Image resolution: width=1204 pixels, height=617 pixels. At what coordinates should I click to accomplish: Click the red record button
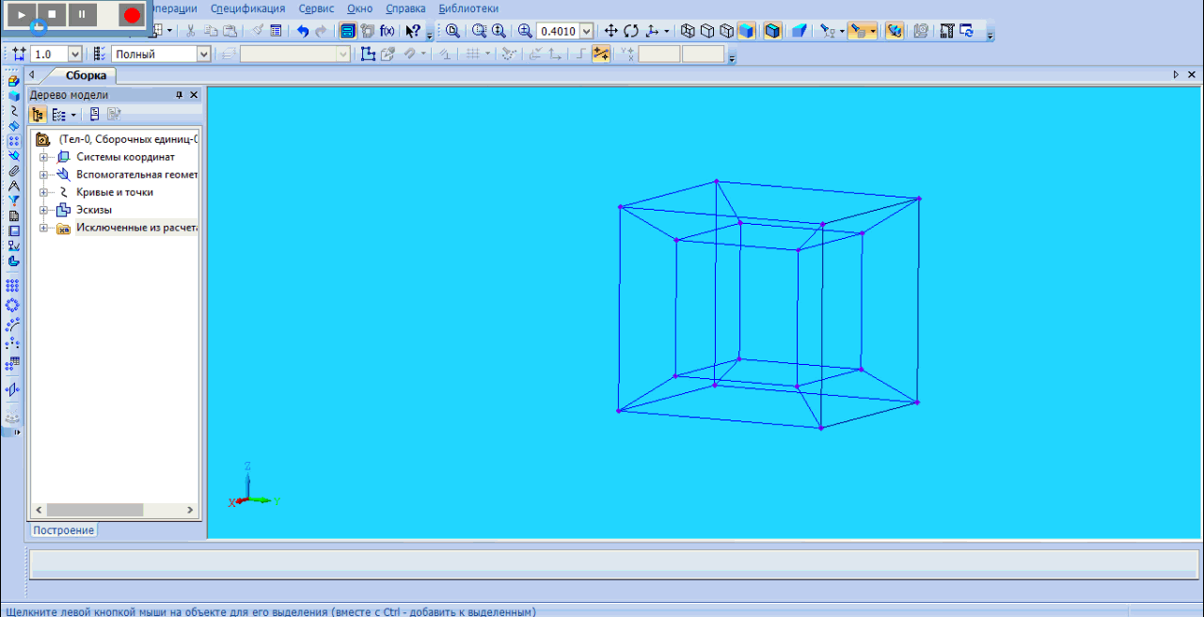tap(132, 14)
